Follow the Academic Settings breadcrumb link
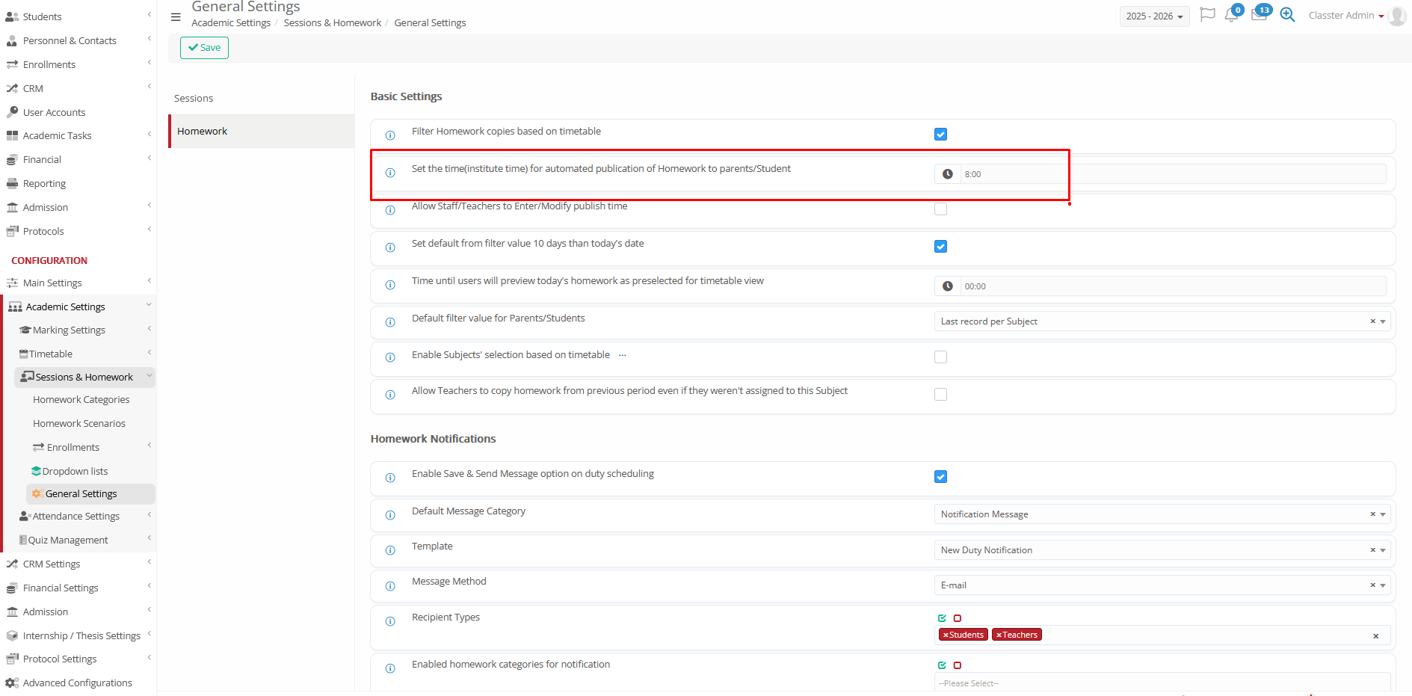The height and width of the screenshot is (696, 1412). coord(231,23)
